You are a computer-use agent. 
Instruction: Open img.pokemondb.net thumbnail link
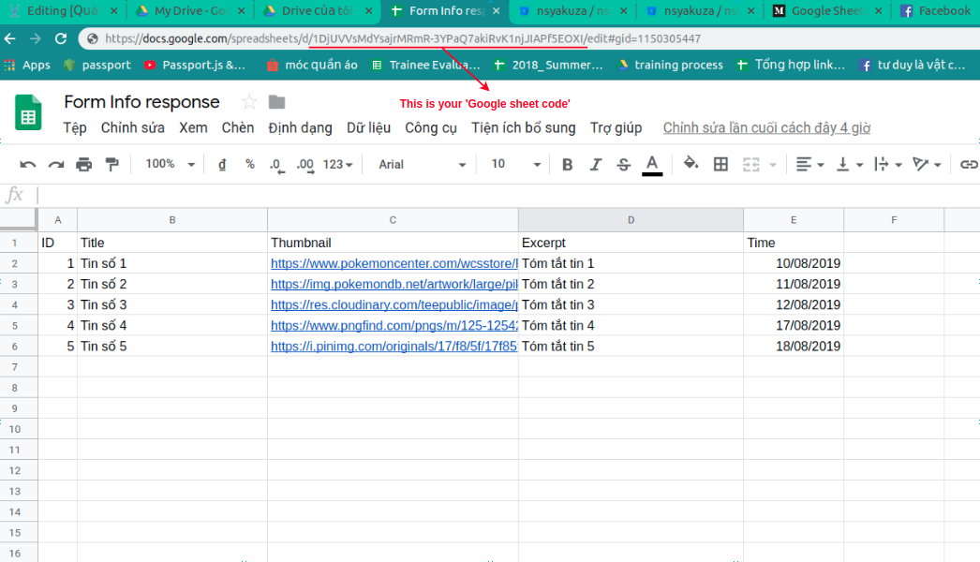point(394,284)
